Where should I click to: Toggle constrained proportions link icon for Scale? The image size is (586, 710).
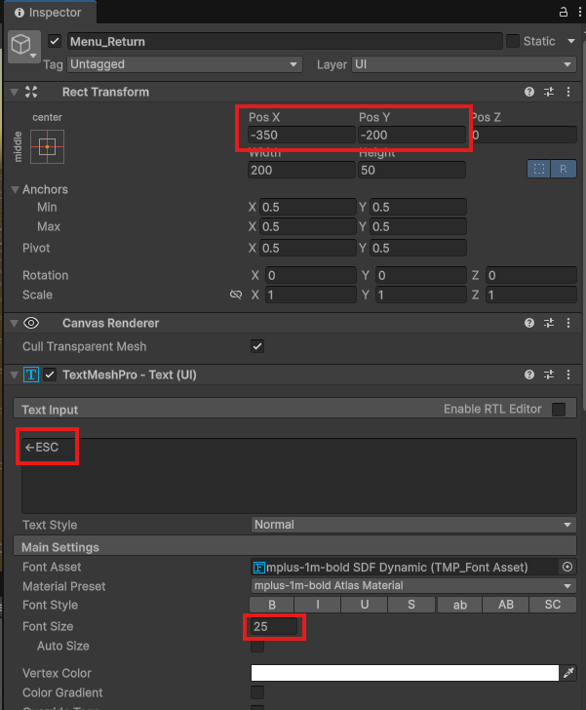coord(235,295)
